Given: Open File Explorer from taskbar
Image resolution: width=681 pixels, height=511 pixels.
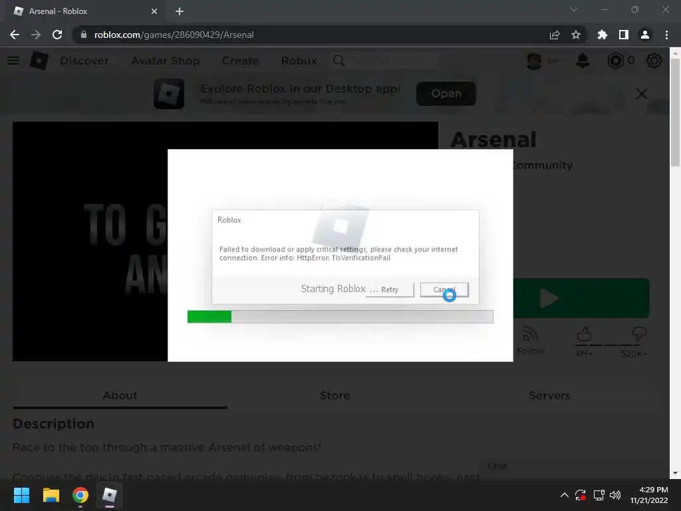Looking at the screenshot, I should pos(51,495).
